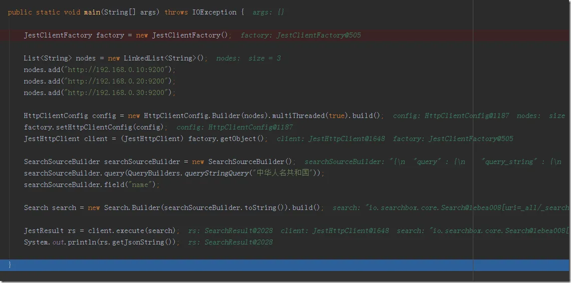Click the new SearchSourceBuilder() declaration
The height and width of the screenshot is (283, 571).
[x=160, y=161]
